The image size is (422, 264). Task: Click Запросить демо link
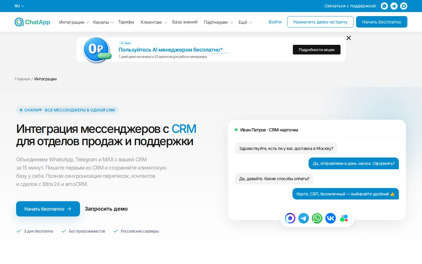[x=106, y=209]
